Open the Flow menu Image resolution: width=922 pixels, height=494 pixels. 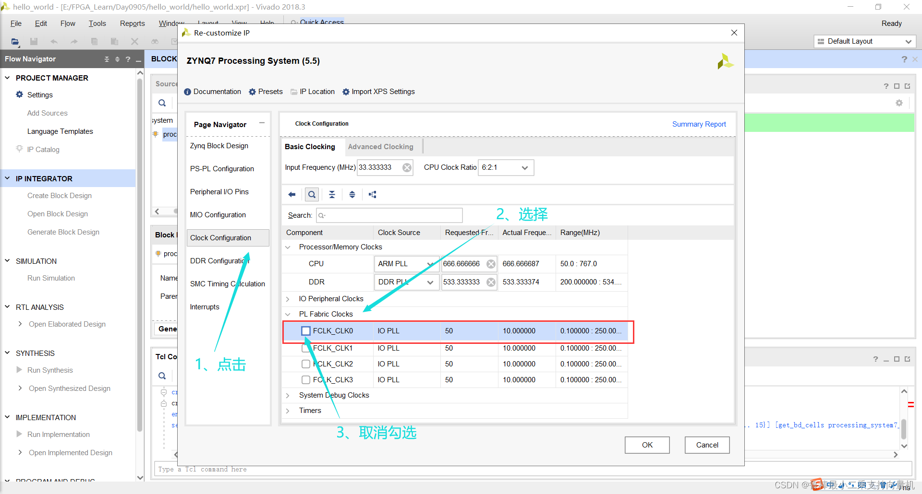[68, 24]
